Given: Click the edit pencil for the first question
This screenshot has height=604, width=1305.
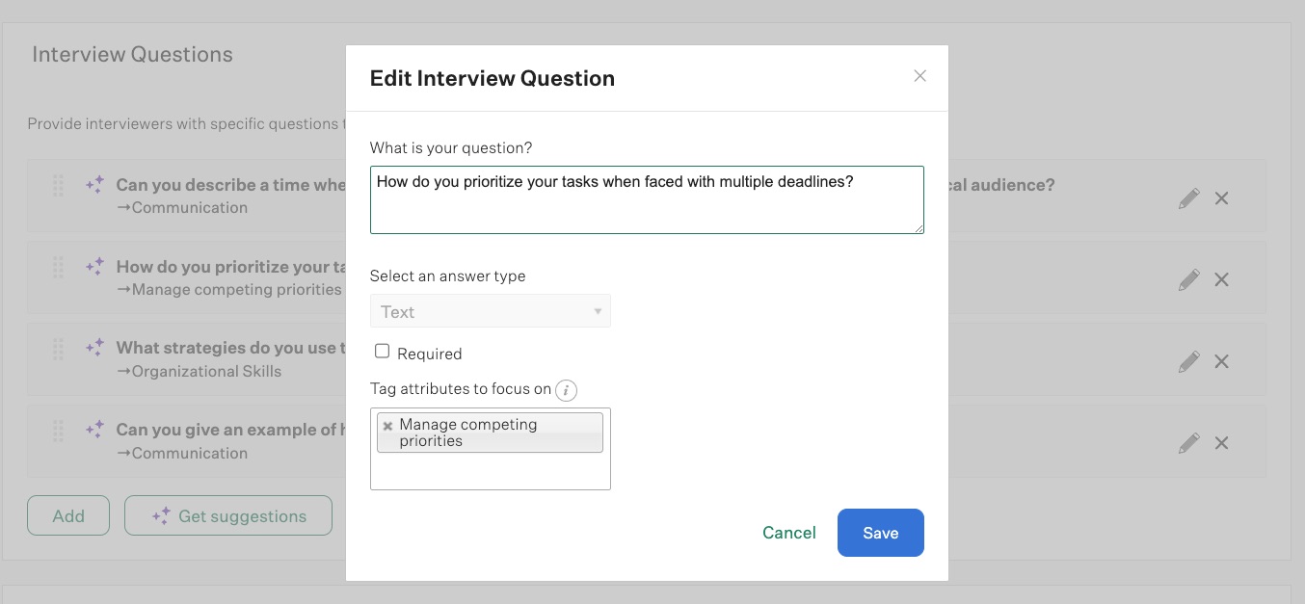Looking at the screenshot, I should pos(1188,197).
